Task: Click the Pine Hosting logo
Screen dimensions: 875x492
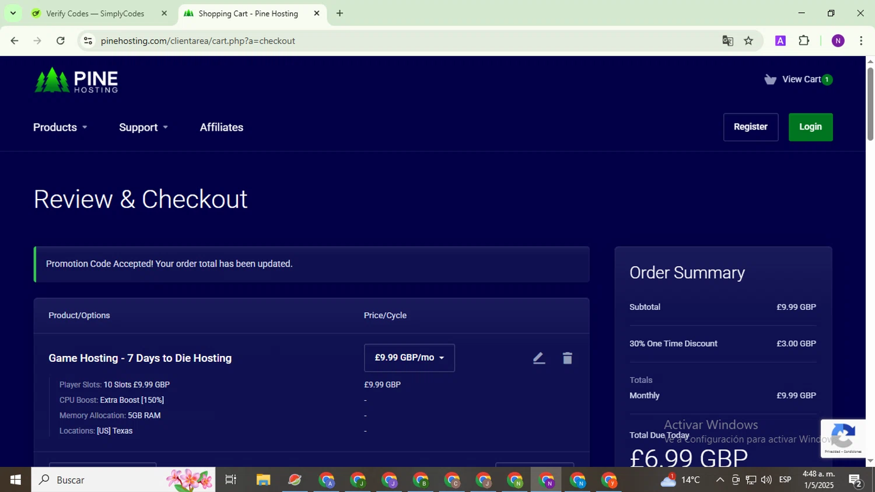Action: [76, 80]
